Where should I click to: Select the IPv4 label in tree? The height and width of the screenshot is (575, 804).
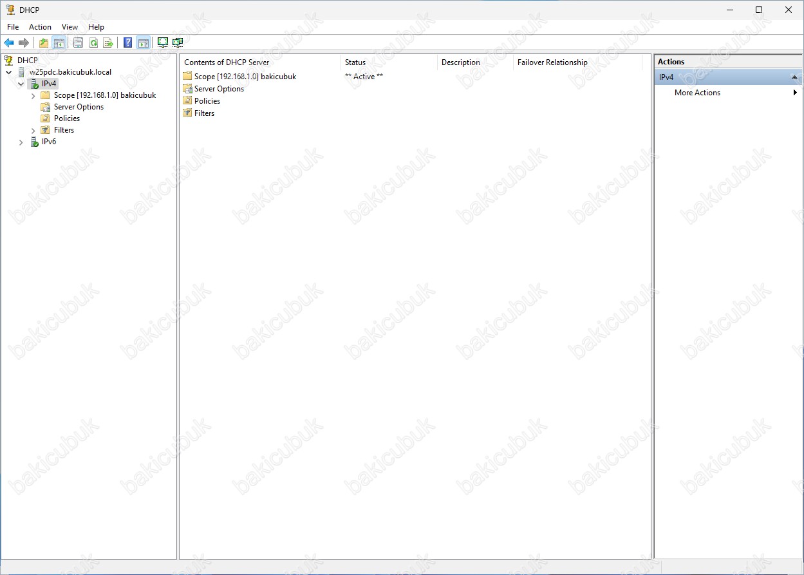click(50, 84)
